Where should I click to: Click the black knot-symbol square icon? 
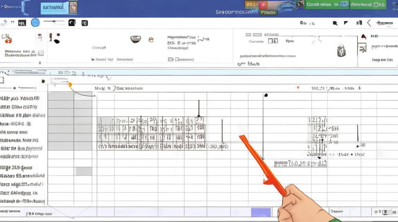pos(84,23)
